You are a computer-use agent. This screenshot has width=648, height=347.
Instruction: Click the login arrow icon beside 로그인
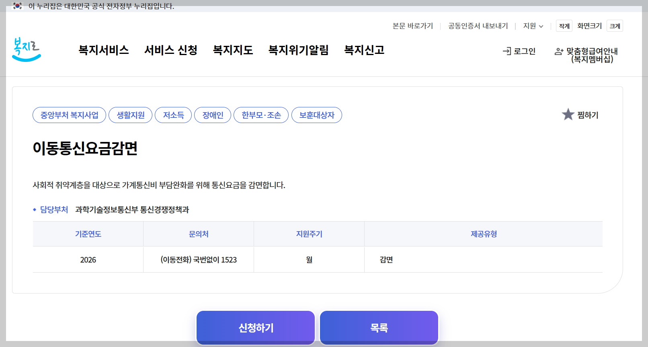[x=507, y=51]
